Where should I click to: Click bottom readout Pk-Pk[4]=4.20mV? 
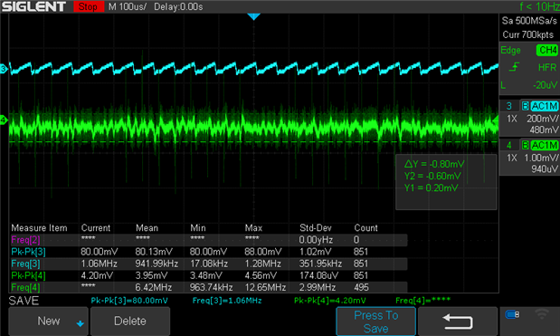click(x=329, y=301)
